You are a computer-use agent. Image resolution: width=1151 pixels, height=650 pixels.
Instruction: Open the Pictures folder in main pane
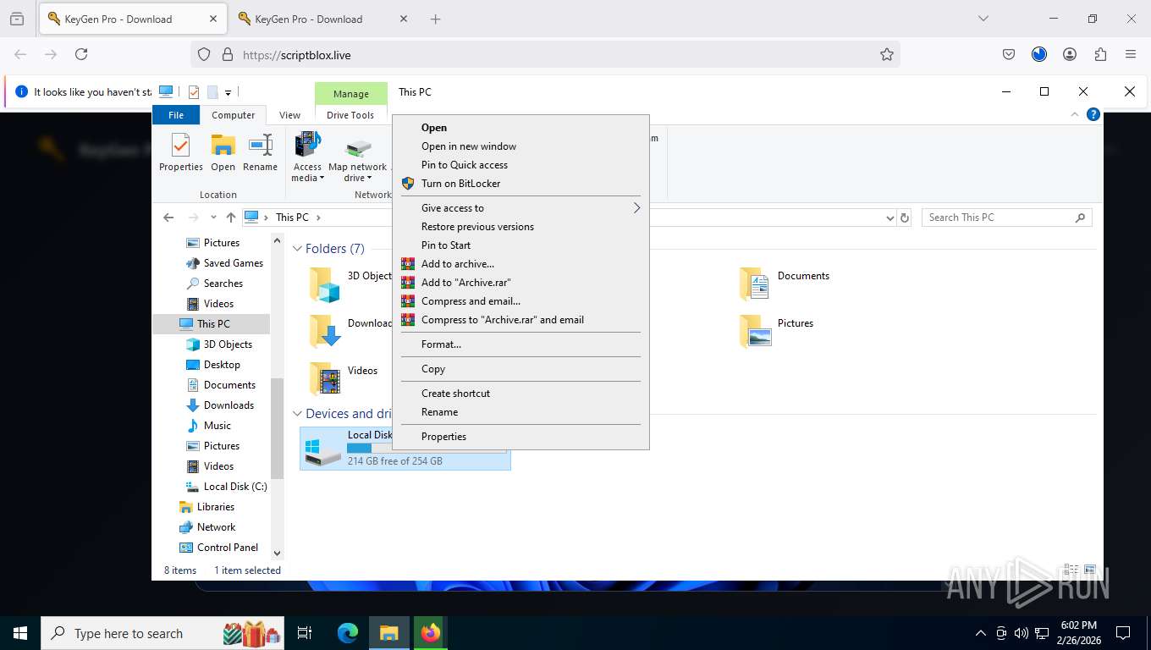pyautogui.click(x=755, y=331)
